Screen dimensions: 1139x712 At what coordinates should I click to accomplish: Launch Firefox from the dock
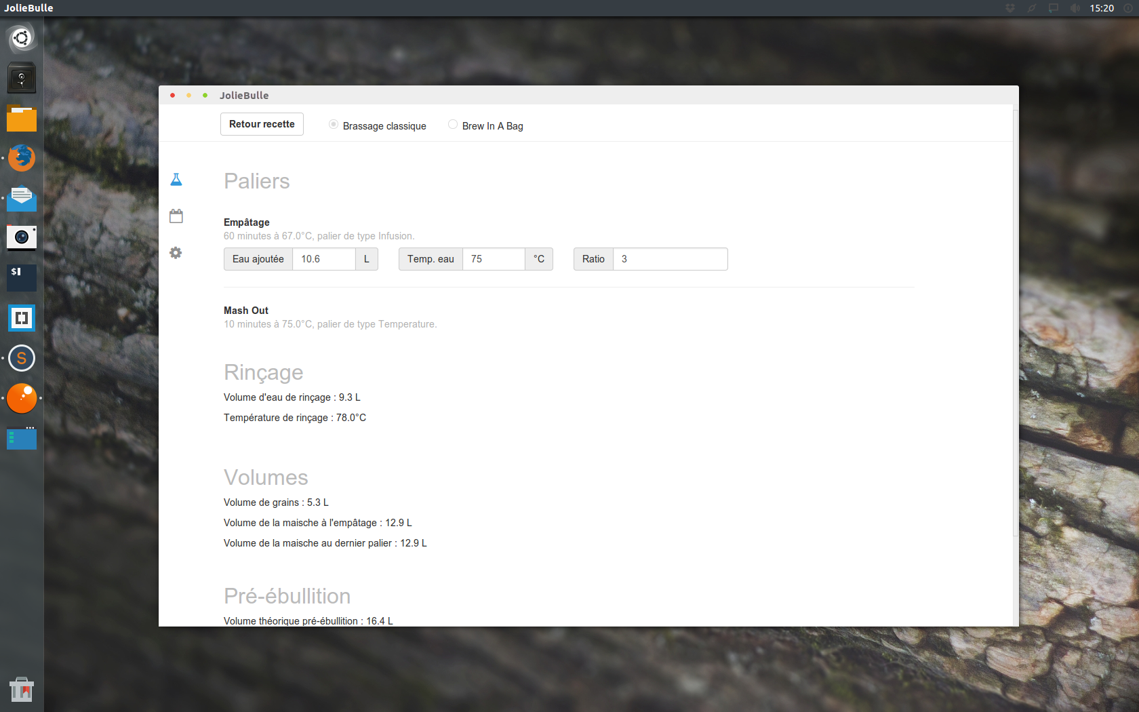click(x=22, y=158)
